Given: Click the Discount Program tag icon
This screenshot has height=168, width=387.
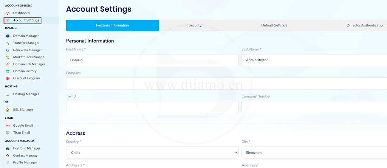Looking at the screenshot, I should click(8, 78).
